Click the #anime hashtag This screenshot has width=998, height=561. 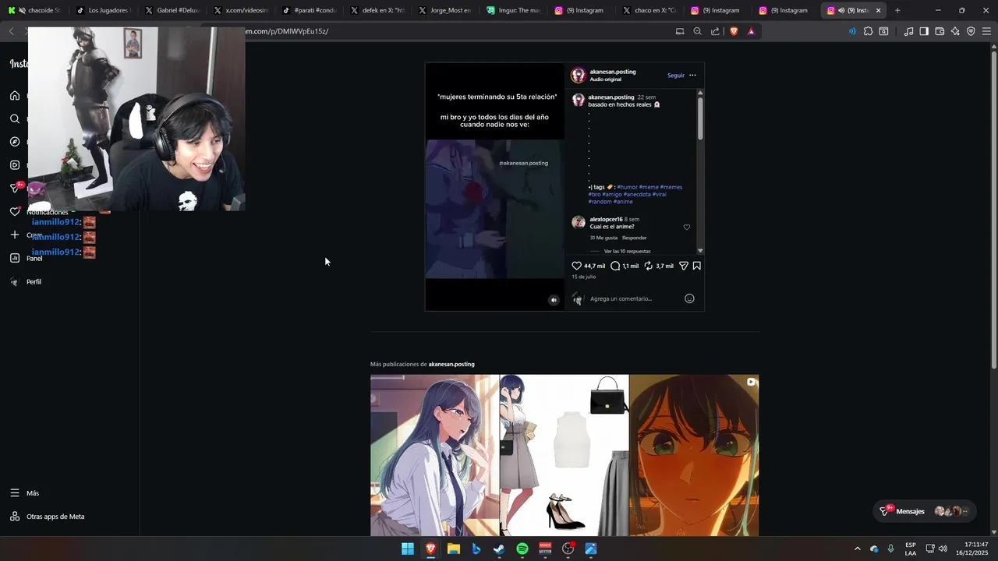click(x=623, y=202)
